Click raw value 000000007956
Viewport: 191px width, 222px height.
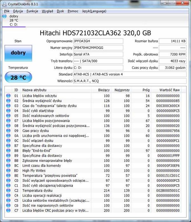[x=168, y=131]
